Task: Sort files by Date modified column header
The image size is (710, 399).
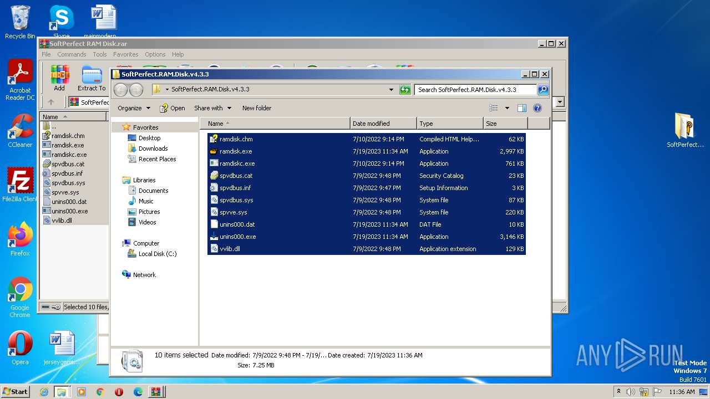Action: point(383,124)
